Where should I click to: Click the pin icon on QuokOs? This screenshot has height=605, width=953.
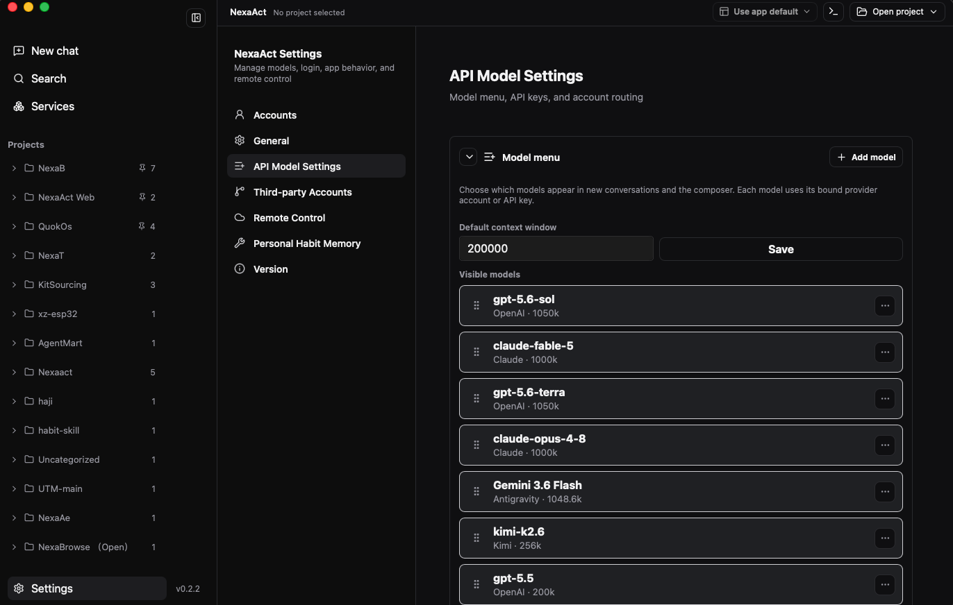142,226
